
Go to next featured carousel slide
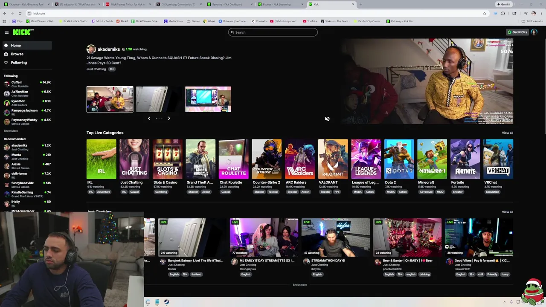tap(169, 118)
